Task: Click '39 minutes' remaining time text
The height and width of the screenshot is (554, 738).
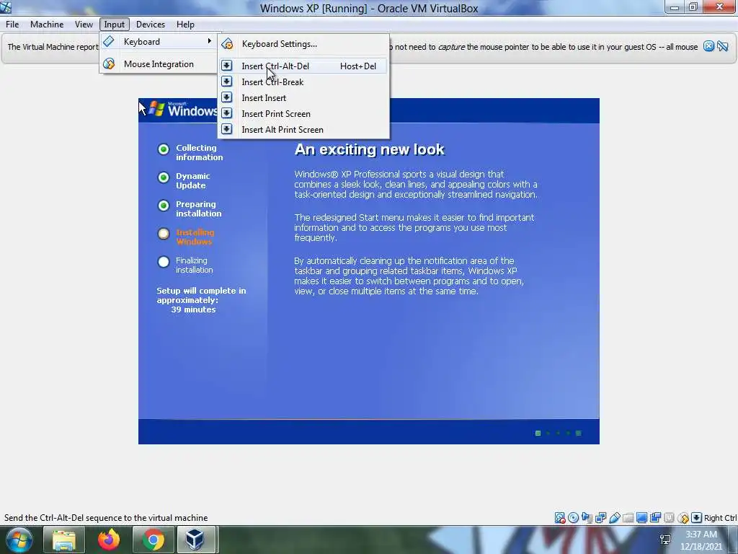Action: (x=193, y=309)
